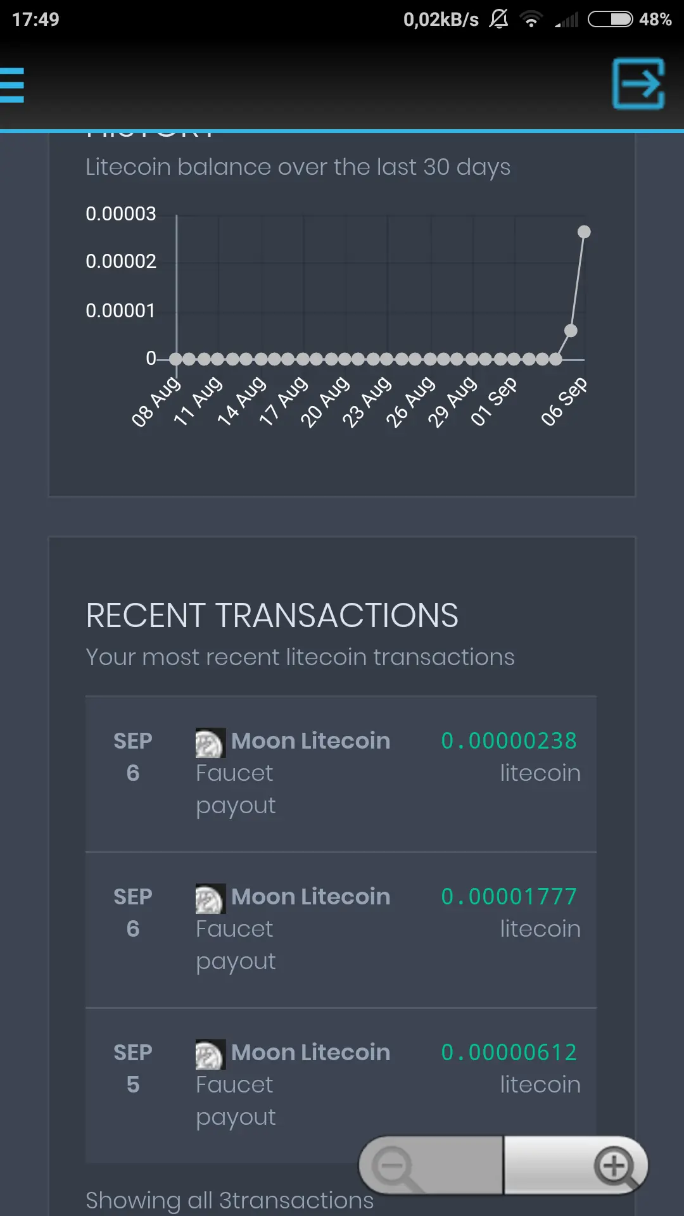
Task: Tap the 08 Aug label on chart axis
Action: click(x=156, y=402)
